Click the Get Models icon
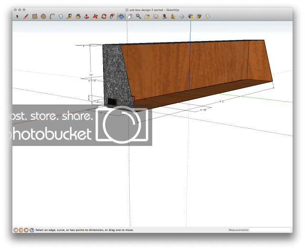 tap(190, 16)
